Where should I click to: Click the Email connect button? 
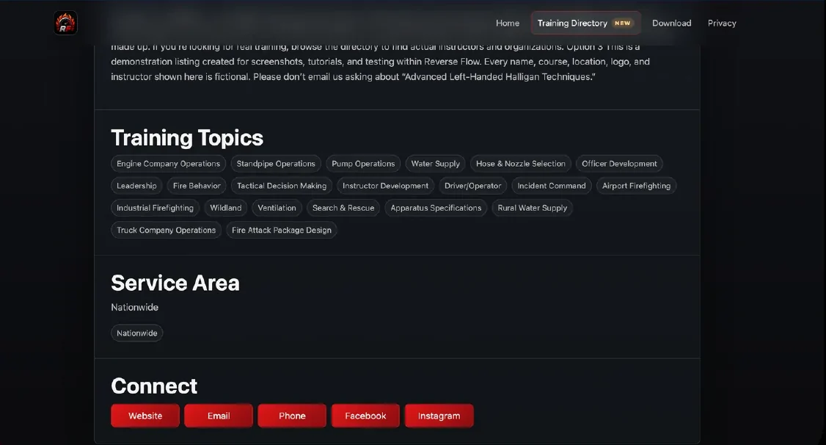tap(219, 416)
